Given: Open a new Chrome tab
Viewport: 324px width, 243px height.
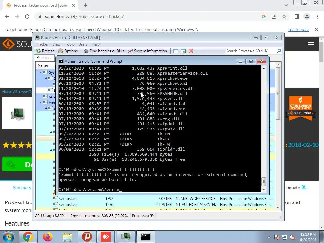Looking at the screenshot, I should coord(85,5).
